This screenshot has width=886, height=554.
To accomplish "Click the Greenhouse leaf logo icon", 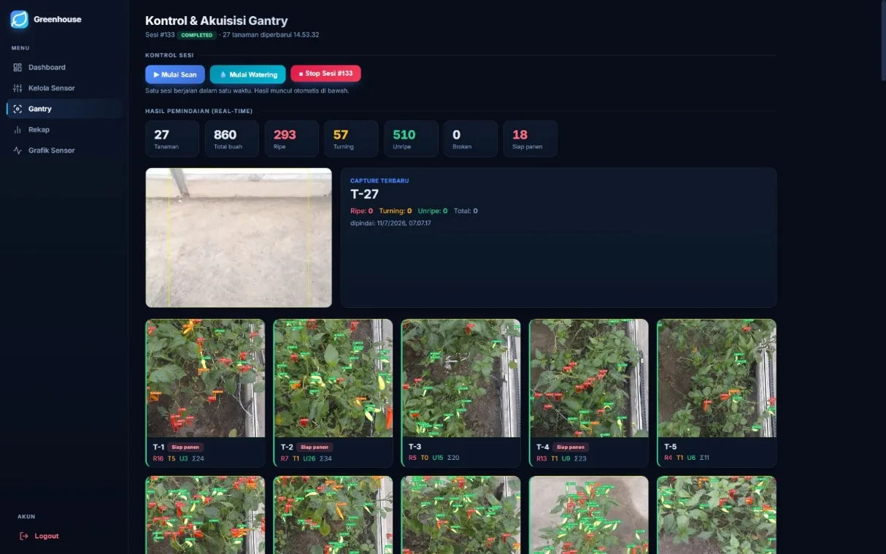I will (20, 20).
